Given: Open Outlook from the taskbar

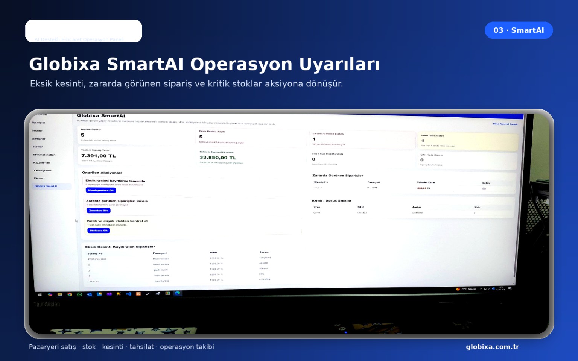Looking at the screenshot, I should click(90, 294).
